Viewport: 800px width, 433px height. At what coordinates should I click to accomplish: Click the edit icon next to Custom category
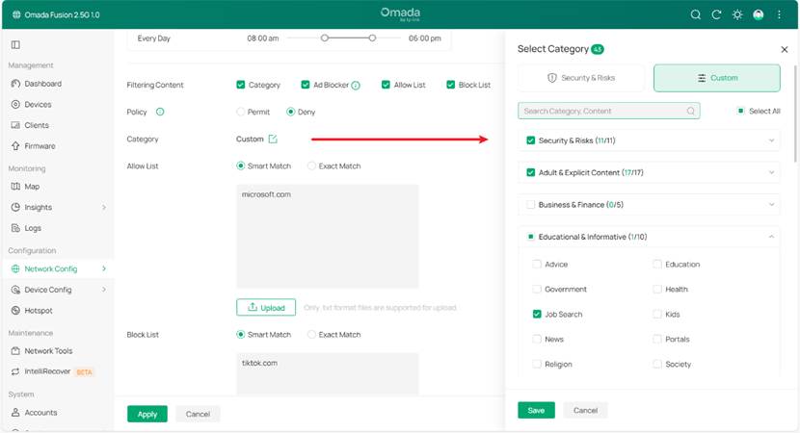273,139
